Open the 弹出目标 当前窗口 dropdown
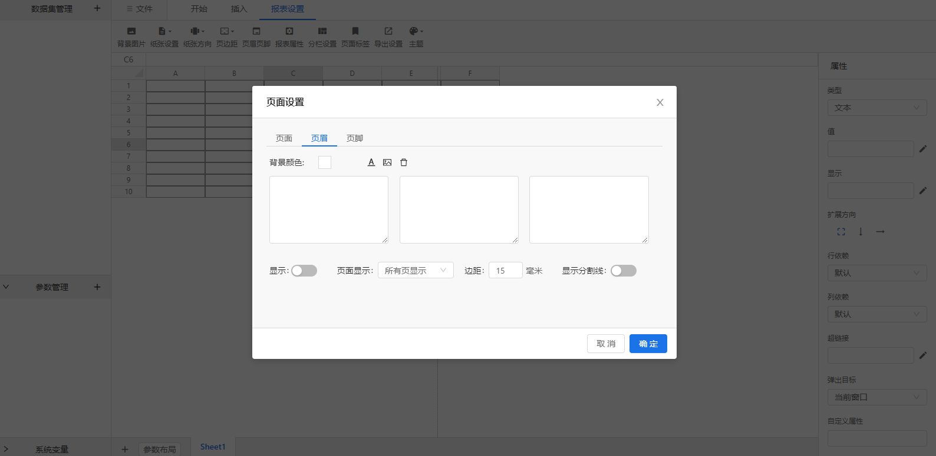The height and width of the screenshot is (456, 936). (x=877, y=397)
